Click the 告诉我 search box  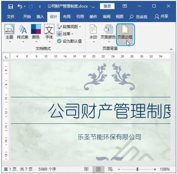138,17
